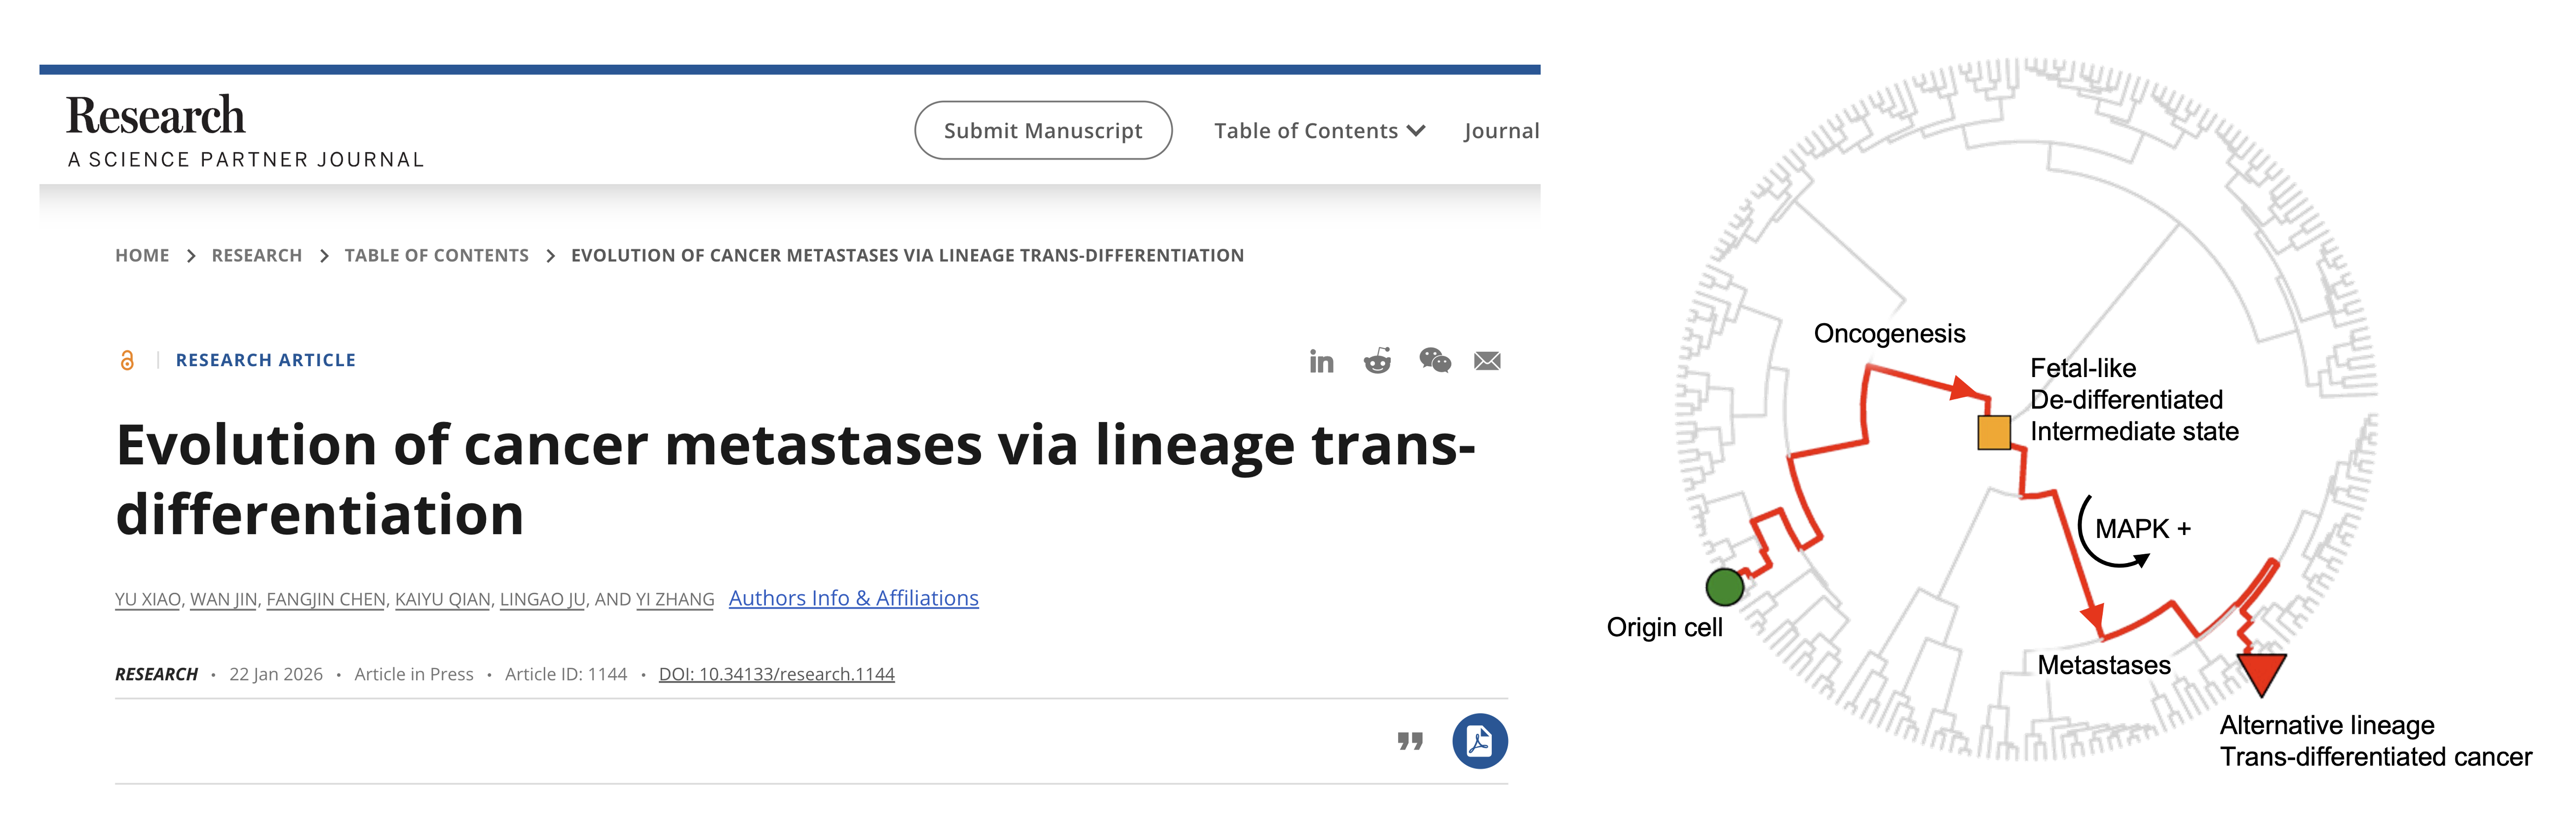Open the Journal menu item
This screenshot has width=2576, height=838.
click(1500, 131)
